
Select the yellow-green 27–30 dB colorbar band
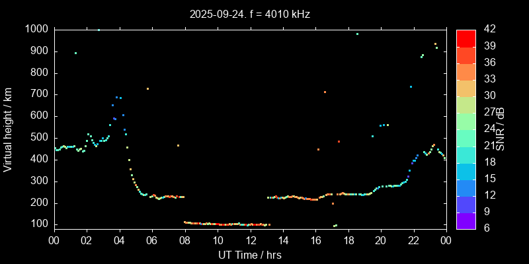click(x=466, y=104)
